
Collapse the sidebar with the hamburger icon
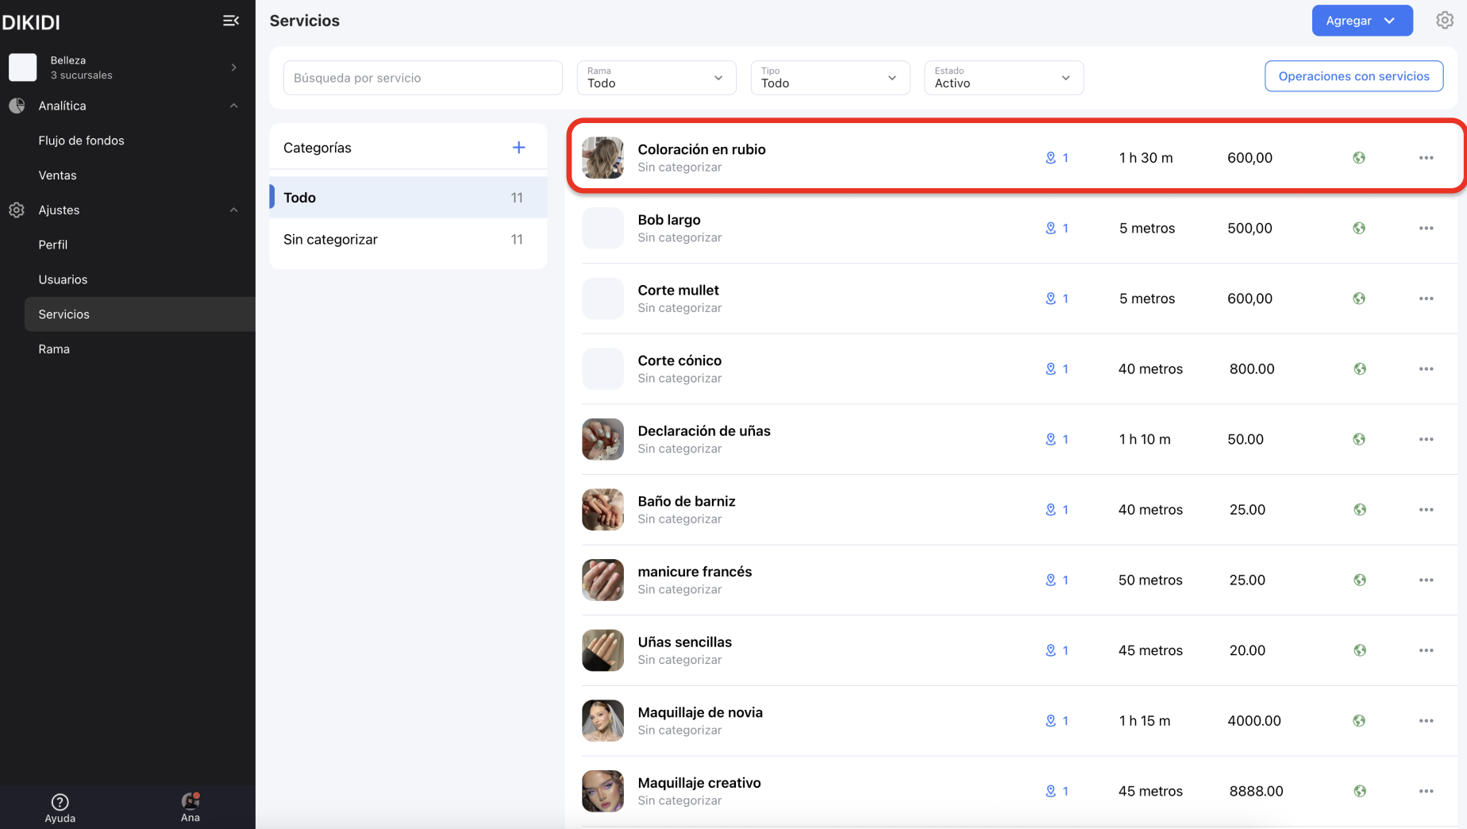pyautogui.click(x=231, y=21)
